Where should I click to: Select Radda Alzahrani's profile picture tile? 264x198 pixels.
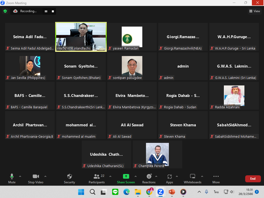coord(234,95)
